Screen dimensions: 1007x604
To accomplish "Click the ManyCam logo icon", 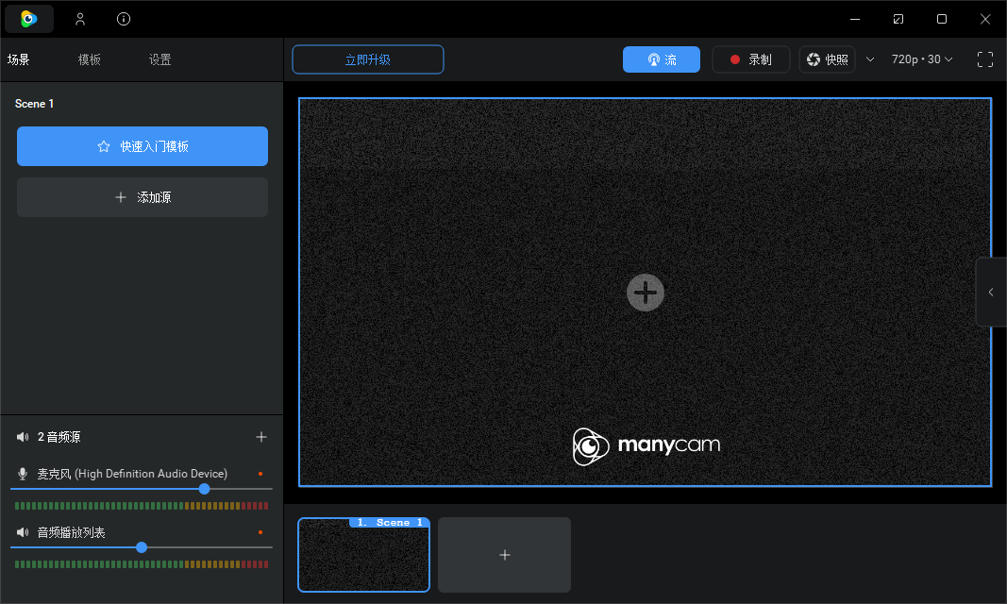I will coord(29,19).
